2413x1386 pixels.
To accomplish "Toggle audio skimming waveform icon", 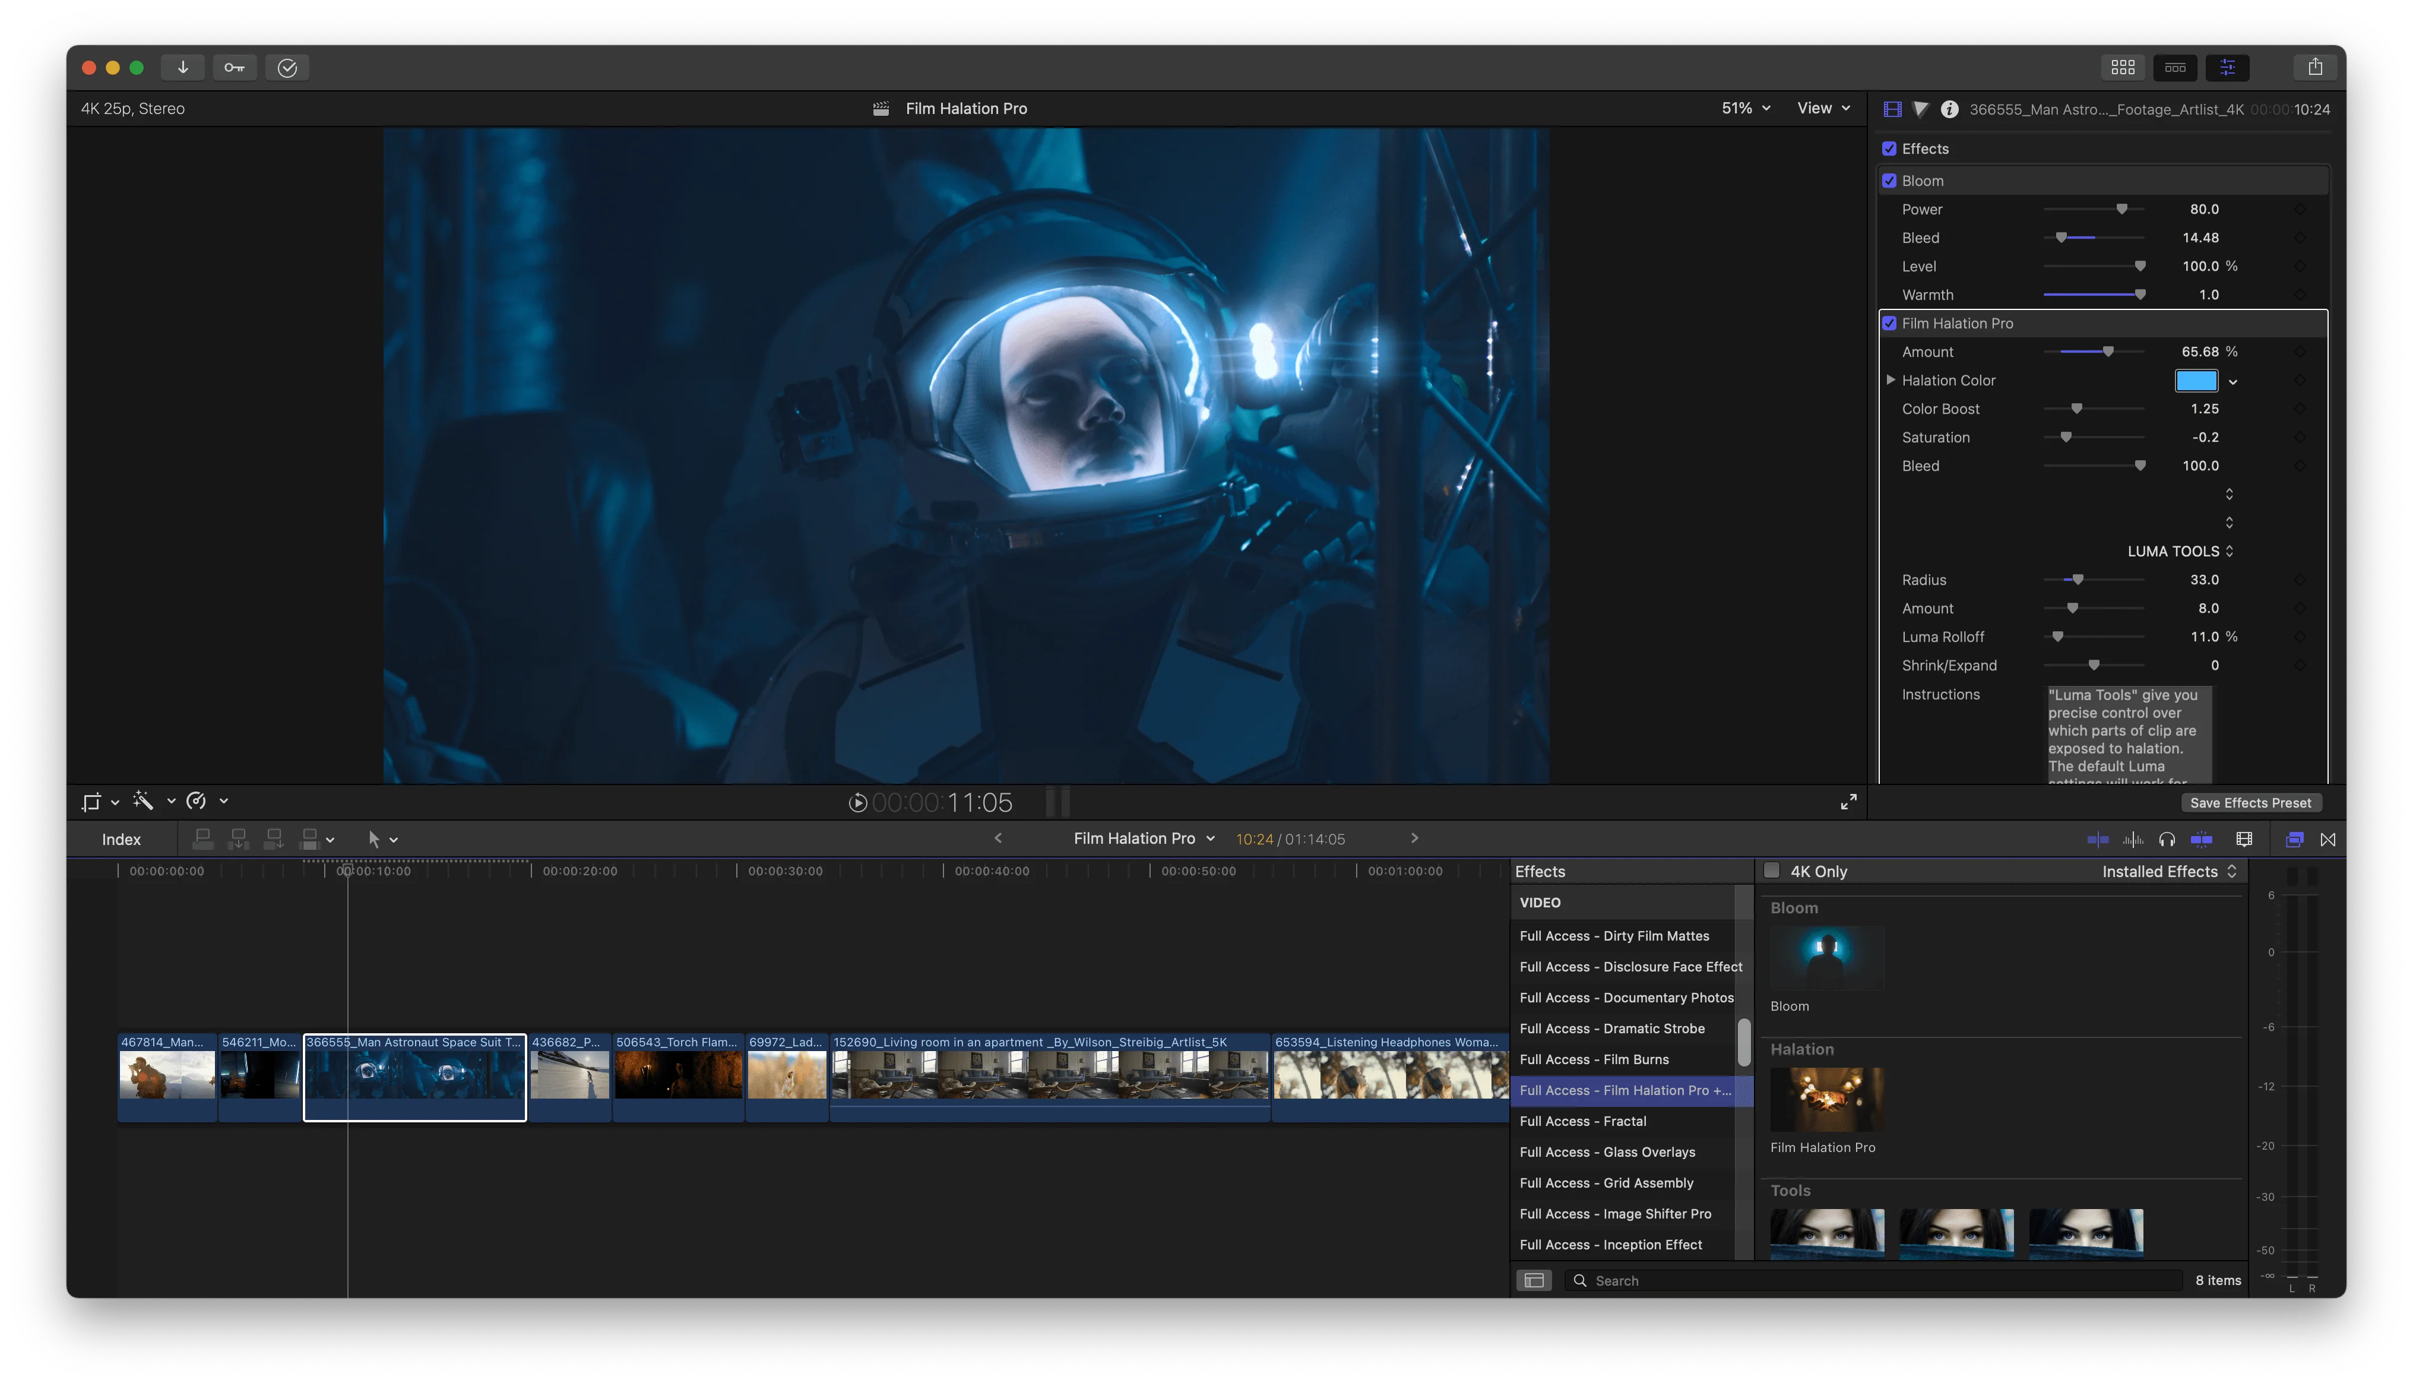I will pyautogui.click(x=2133, y=838).
